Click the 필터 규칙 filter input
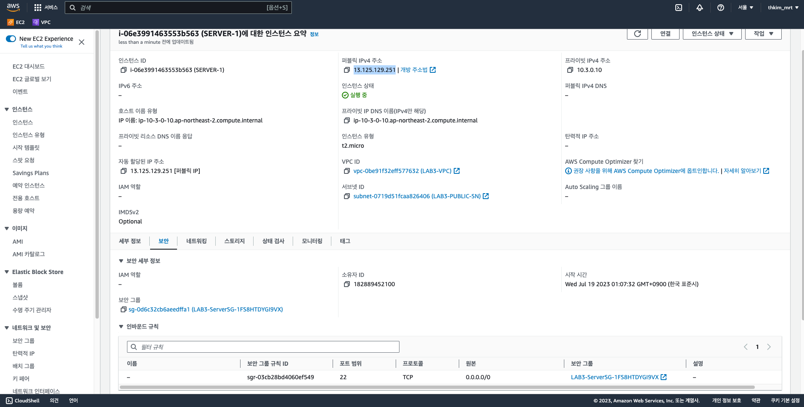Screen dimensions: 804x407 coord(263,347)
